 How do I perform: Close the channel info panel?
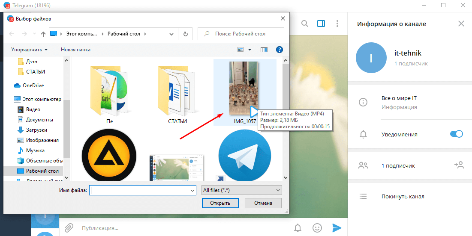click(461, 24)
